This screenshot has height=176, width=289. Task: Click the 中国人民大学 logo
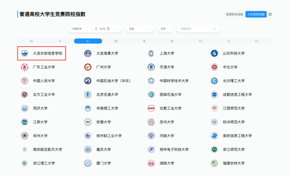click(25, 81)
